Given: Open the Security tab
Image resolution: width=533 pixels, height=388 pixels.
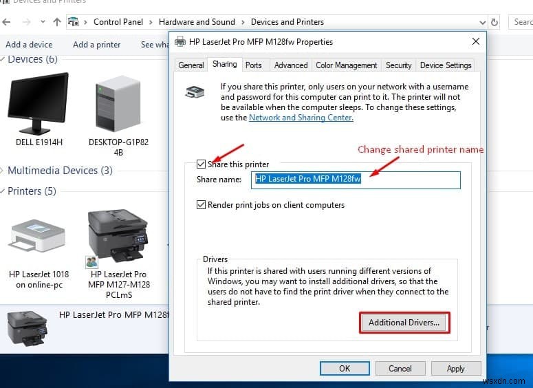Looking at the screenshot, I should pos(398,65).
